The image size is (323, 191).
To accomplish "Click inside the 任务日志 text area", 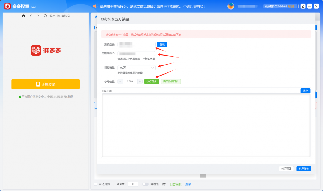I will [206, 125].
